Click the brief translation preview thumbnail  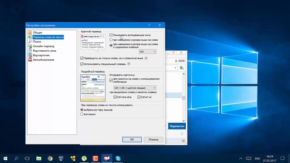coord(93,43)
